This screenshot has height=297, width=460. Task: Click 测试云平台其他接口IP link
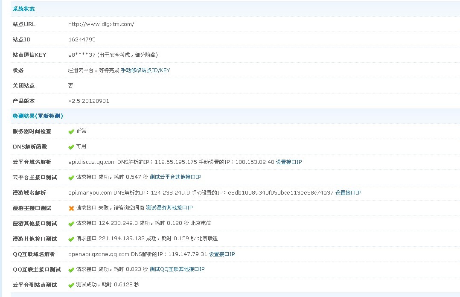coord(175,177)
